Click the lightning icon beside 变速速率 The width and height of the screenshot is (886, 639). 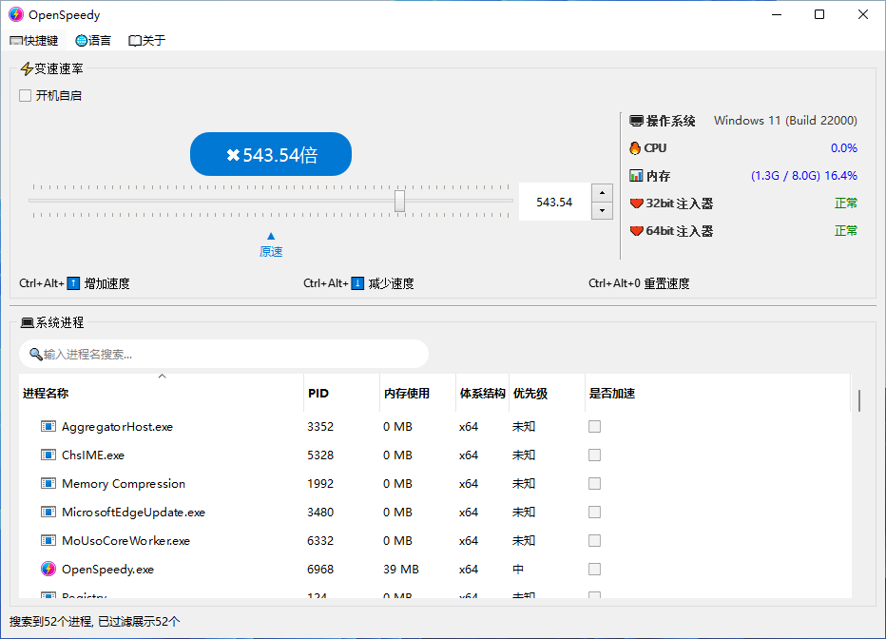click(x=27, y=68)
